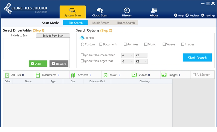Switch to Exclude from Scan tab

click(53, 36)
